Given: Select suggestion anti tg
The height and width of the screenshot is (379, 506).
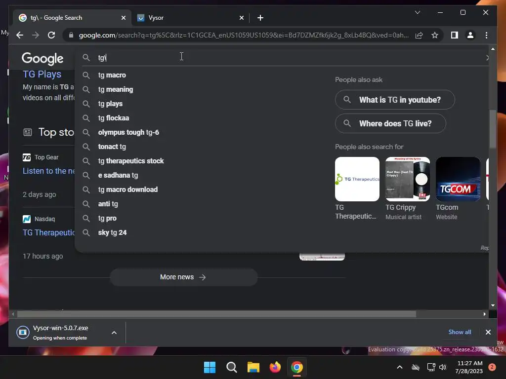Looking at the screenshot, I should point(108,204).
